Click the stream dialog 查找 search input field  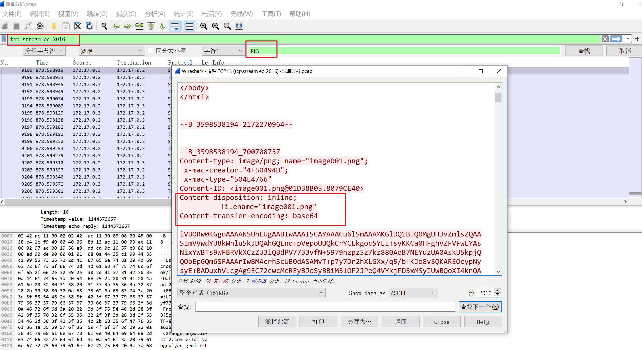click(x=325, y=307)
